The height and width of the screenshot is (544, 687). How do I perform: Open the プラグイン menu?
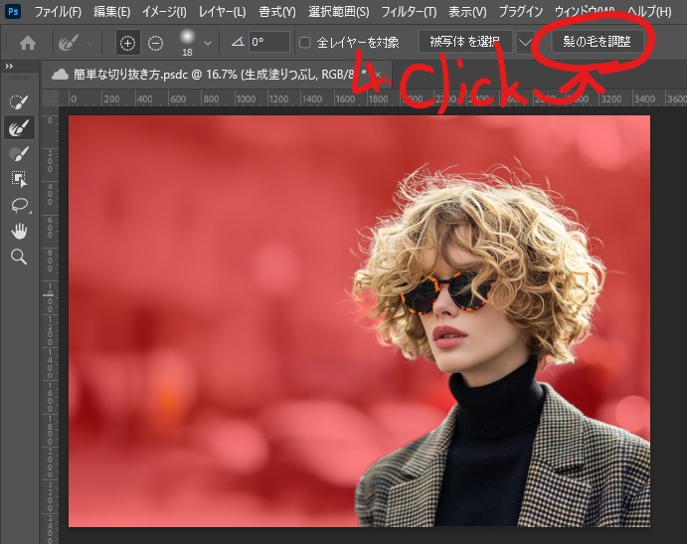tap(521, 12)
